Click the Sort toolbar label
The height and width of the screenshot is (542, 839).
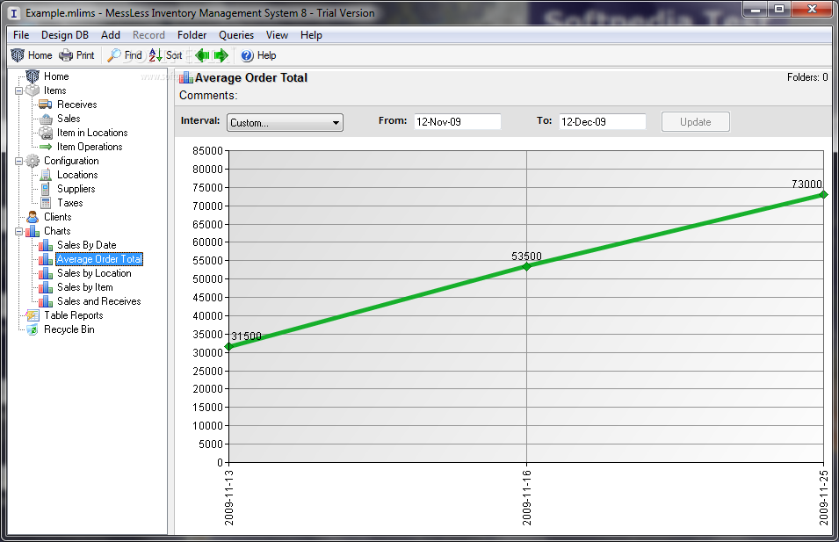click(174, 55)
